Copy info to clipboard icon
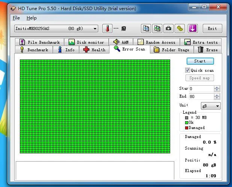The image size is (232, 187). click(x=146, y=28)
